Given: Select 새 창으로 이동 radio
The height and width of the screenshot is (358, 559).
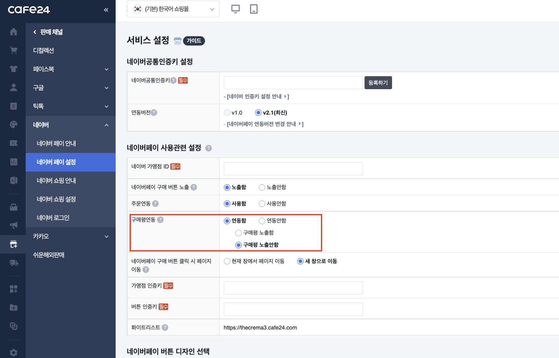Looking at the screenshot, I should click(x=300, y=261).
